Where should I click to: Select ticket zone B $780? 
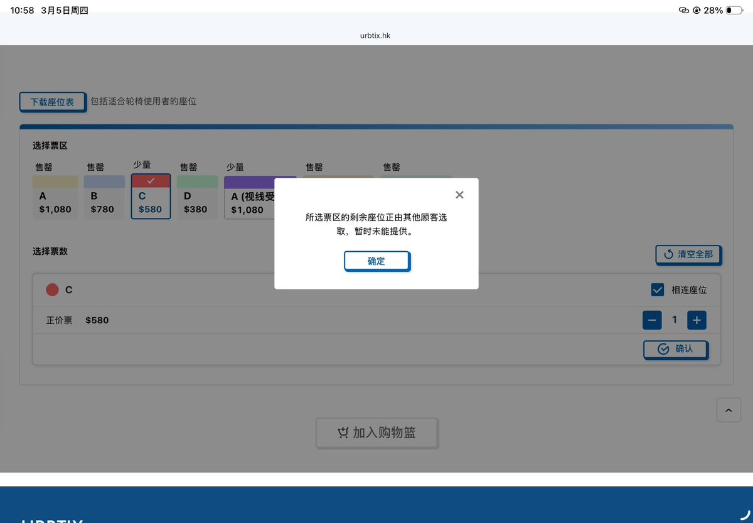tap(104, 197)
